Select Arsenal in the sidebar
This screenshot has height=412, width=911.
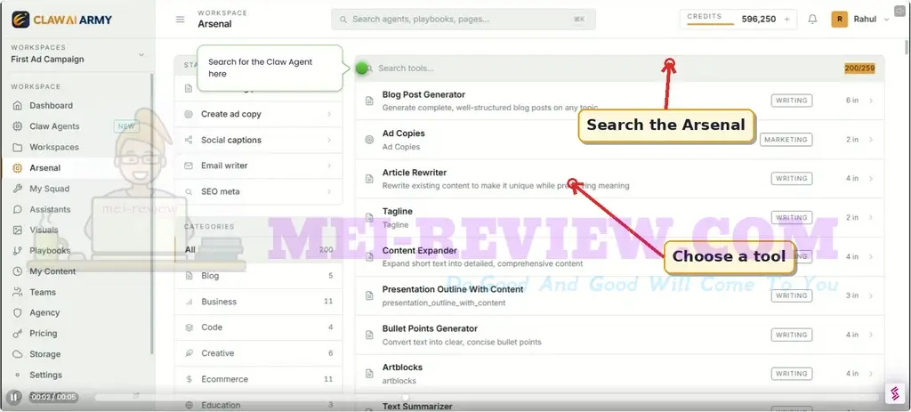[44, 168]
